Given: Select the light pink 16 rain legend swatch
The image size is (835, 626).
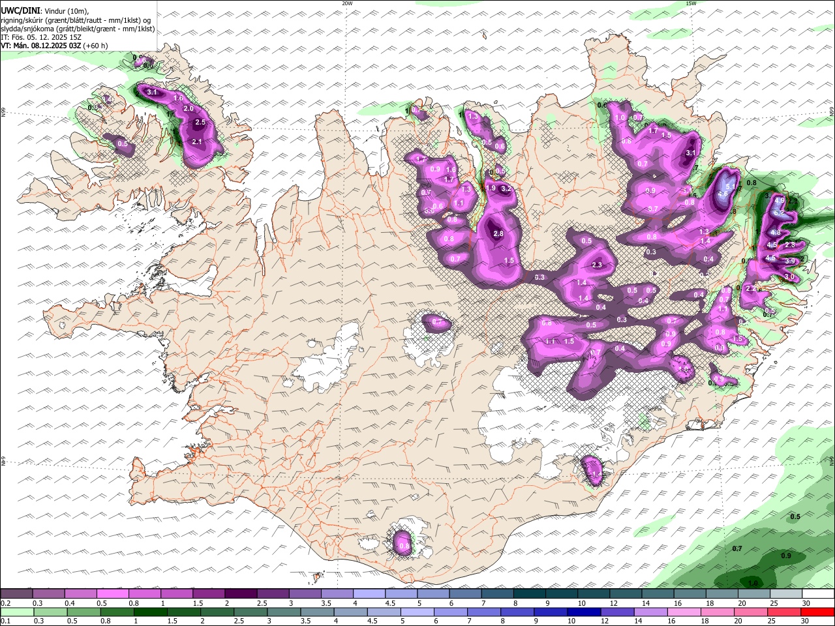Looking at the screenshot, I should 684,612.
